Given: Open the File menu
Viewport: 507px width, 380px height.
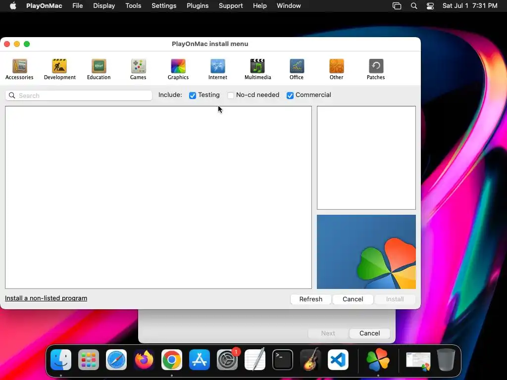Looking at the screenshot, I should point(78,6).
